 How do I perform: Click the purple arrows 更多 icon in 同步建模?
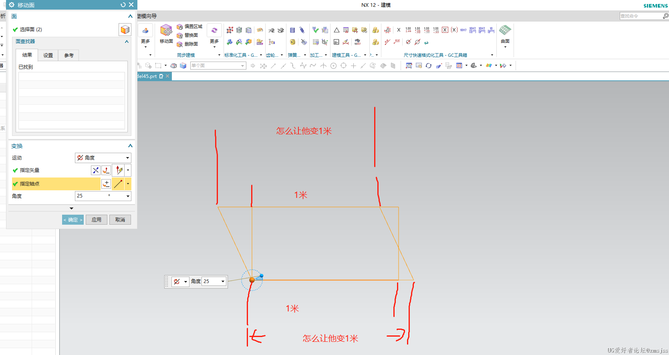214,30
